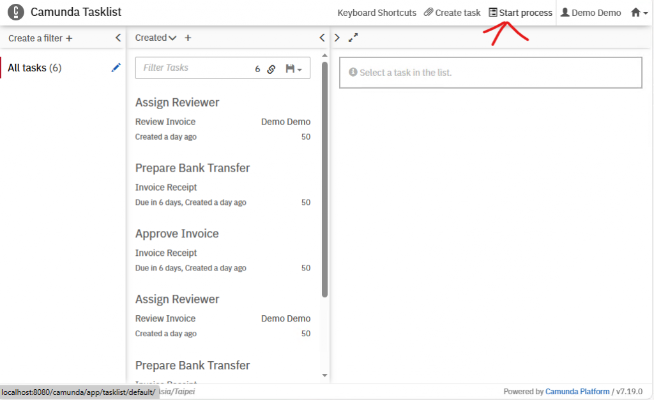Change sort direction for Created

tap(172, 38)
